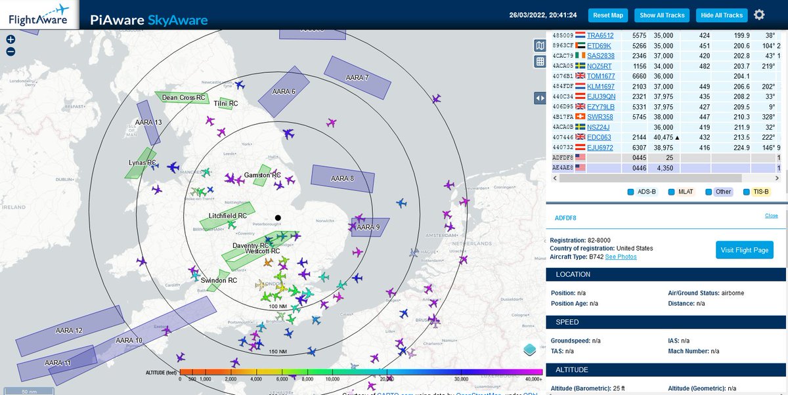Select the magenta aircraft south of AARA 9
The height and width of the screenshot is (395, 788).
click(x=357, y=251)
